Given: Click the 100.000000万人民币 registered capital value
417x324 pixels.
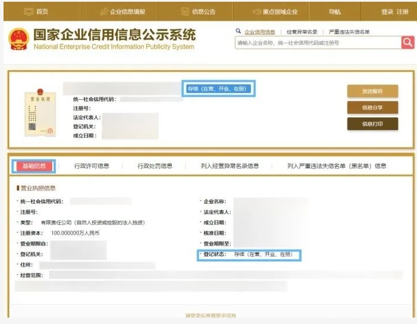Looking at the screenshot, I should pos(75,233).
